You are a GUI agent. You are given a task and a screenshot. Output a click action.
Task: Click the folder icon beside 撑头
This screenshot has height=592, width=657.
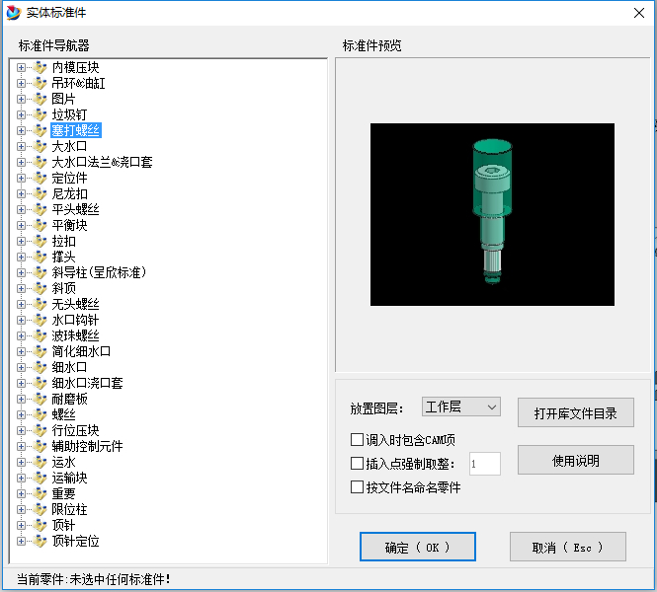tap(40, 257)
